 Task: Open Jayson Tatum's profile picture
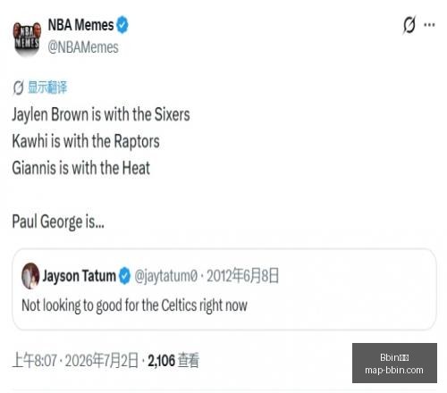point(30,276)
